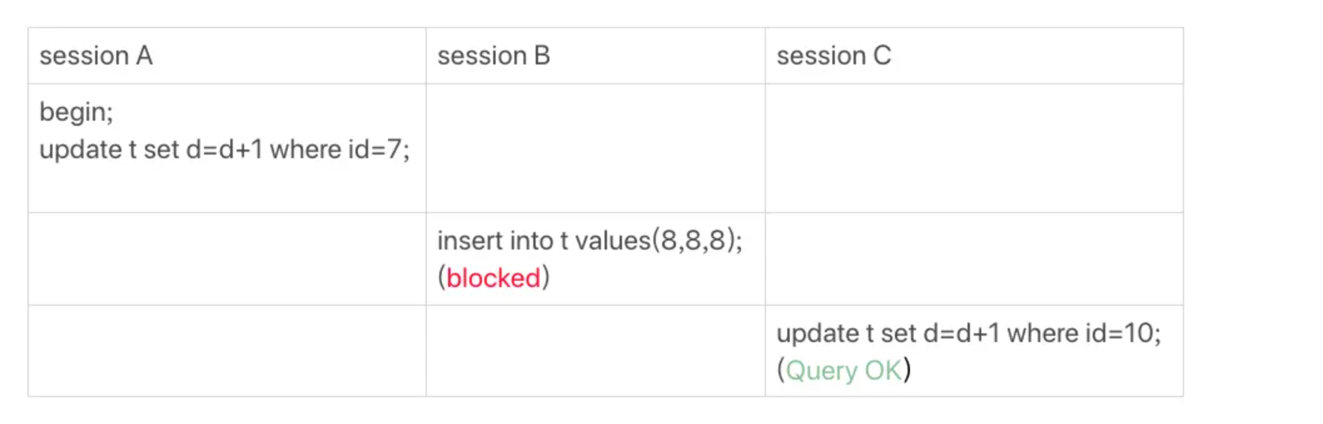
Task: Click empty session B cell in bottom row
Action: [x=595, y=351]
